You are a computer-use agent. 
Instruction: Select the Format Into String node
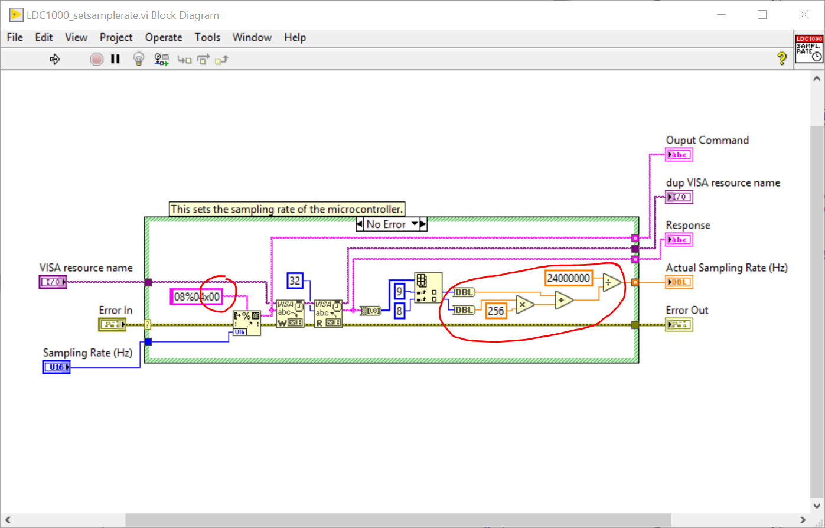coord(247,323)
